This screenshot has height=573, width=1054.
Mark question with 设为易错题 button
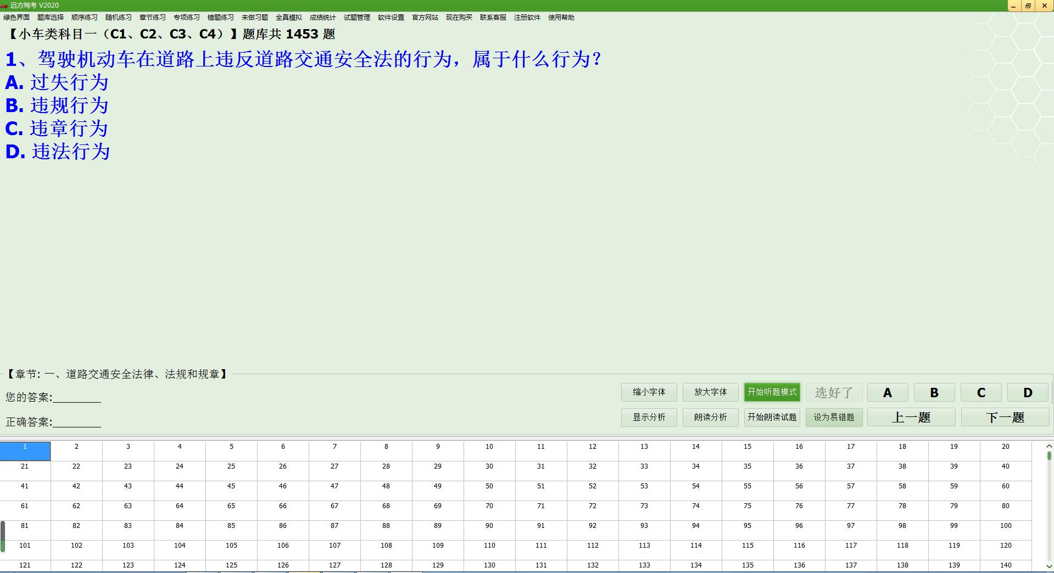click(x=834, y=418)
